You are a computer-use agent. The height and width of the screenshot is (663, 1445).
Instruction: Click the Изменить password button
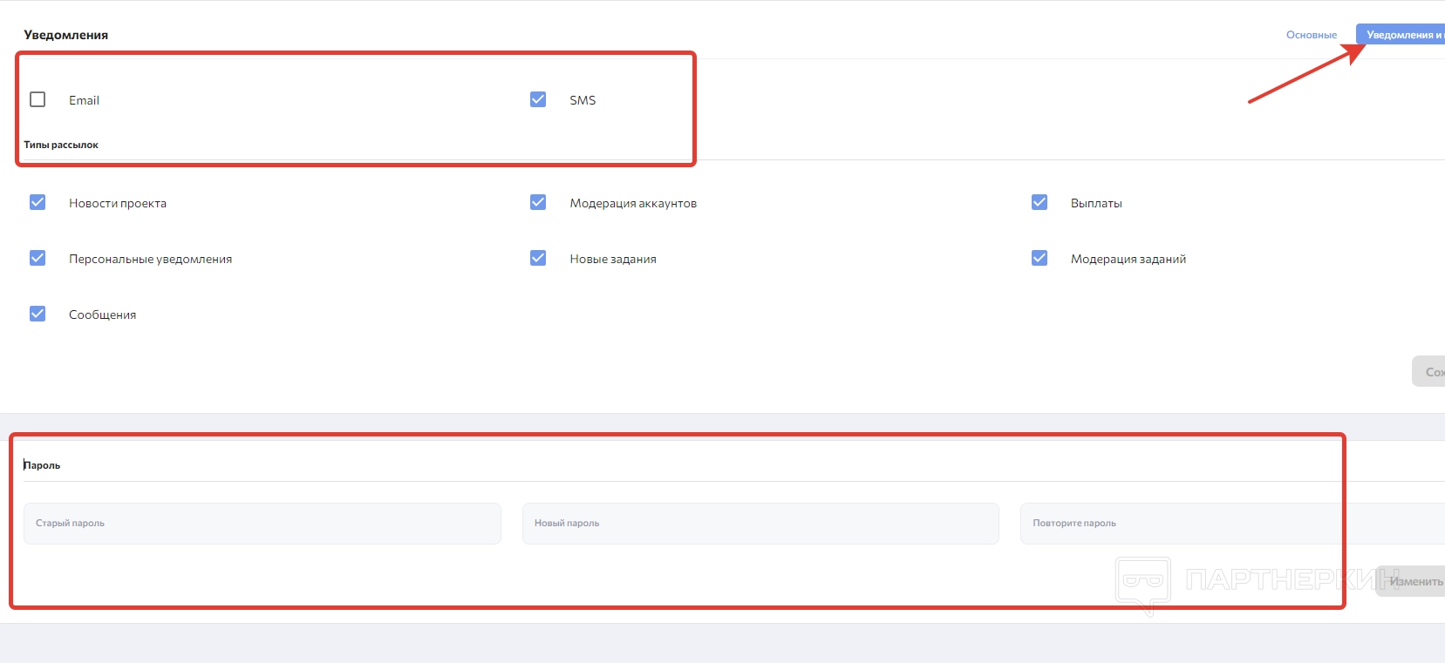(1411, 581)
